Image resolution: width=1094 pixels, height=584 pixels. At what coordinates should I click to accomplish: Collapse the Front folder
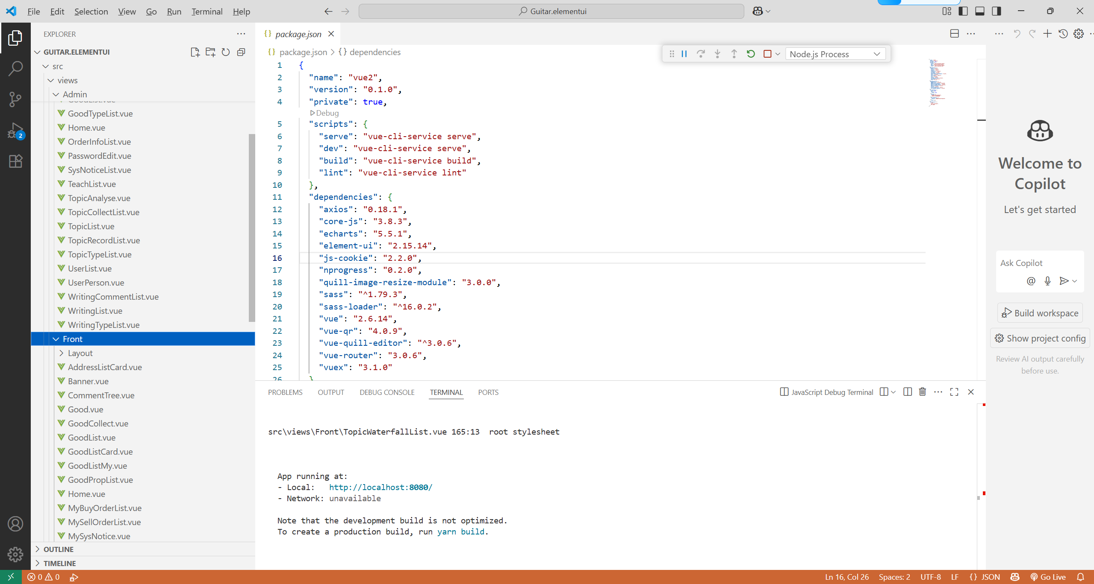[56, 339]
